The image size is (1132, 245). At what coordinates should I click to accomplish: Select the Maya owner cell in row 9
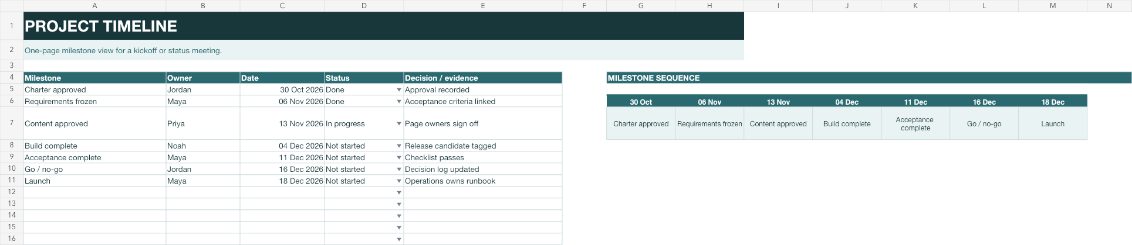(x=203, y=158)
